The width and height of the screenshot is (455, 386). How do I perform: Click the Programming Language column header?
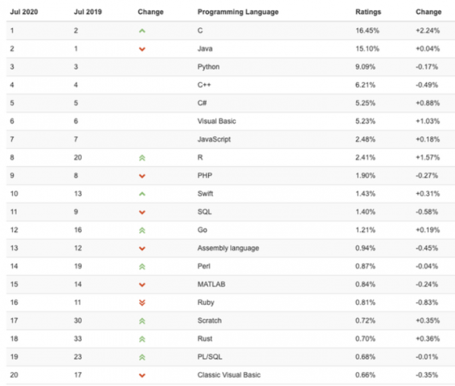[238, 12]
